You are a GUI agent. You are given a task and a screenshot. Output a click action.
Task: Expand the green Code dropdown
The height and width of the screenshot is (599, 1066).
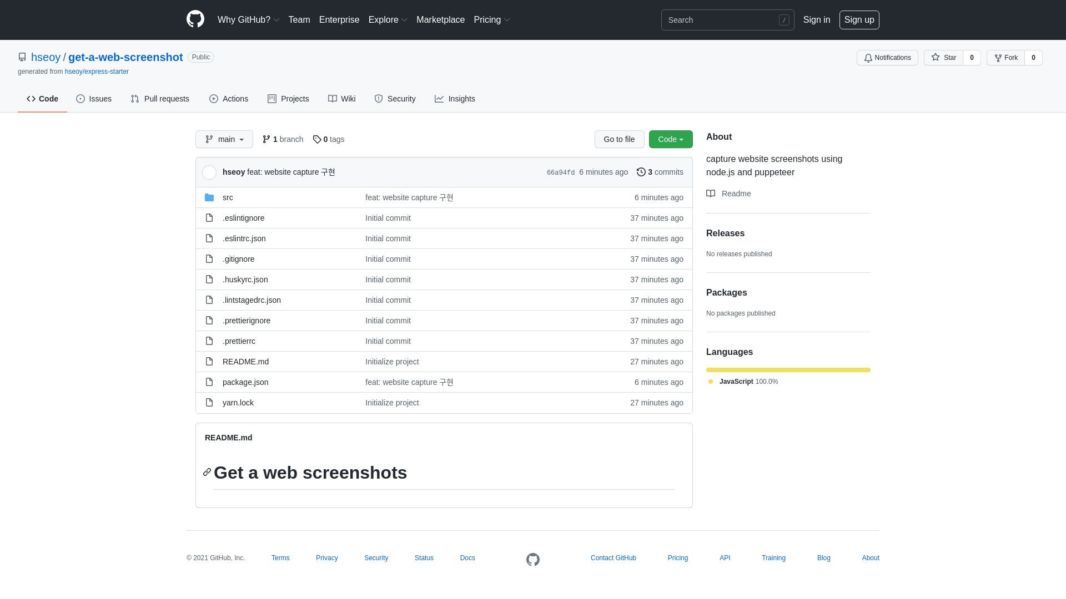click(x=670, y=139)
